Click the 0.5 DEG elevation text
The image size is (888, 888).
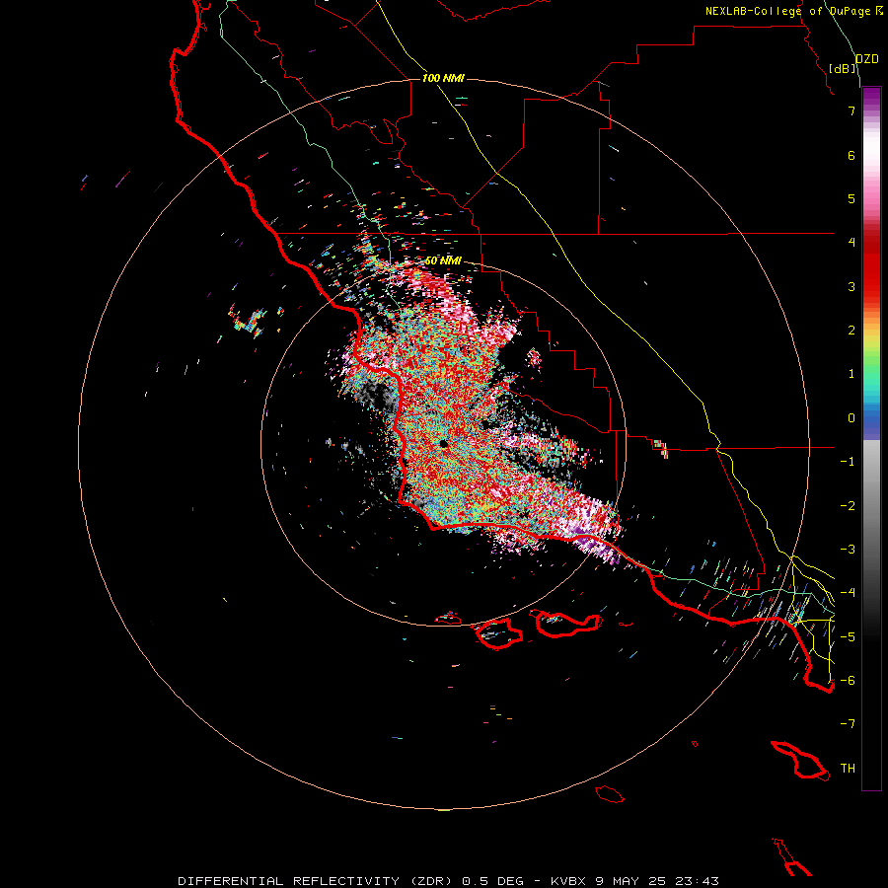pyautogui.click(x=495, y=881)
